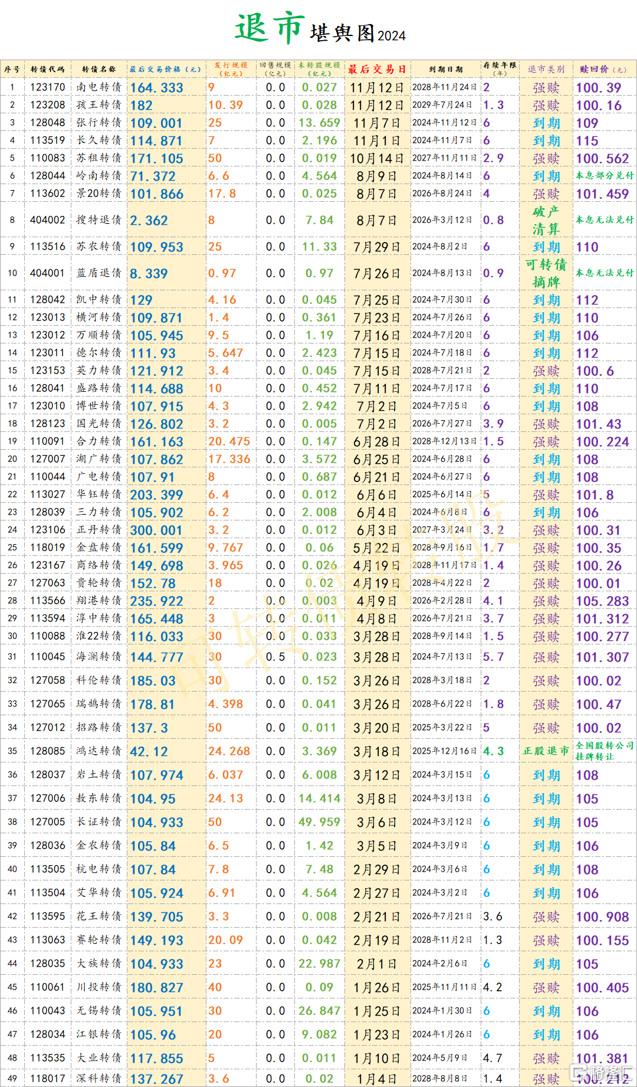Select the 转债代码 column header
Image resolution: width=637 pixels, height=1087 pixels.
coord(48,69)
